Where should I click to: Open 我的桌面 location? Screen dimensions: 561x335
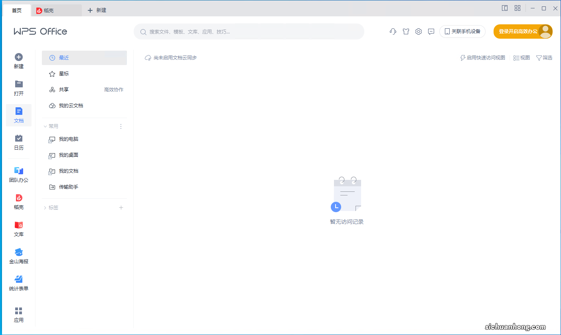pos(84,155)
